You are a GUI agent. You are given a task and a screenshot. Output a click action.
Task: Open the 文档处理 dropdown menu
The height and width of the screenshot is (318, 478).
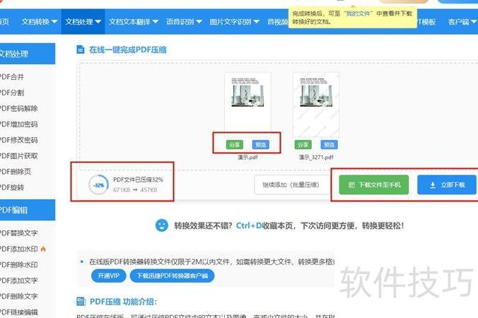(83, 22)
